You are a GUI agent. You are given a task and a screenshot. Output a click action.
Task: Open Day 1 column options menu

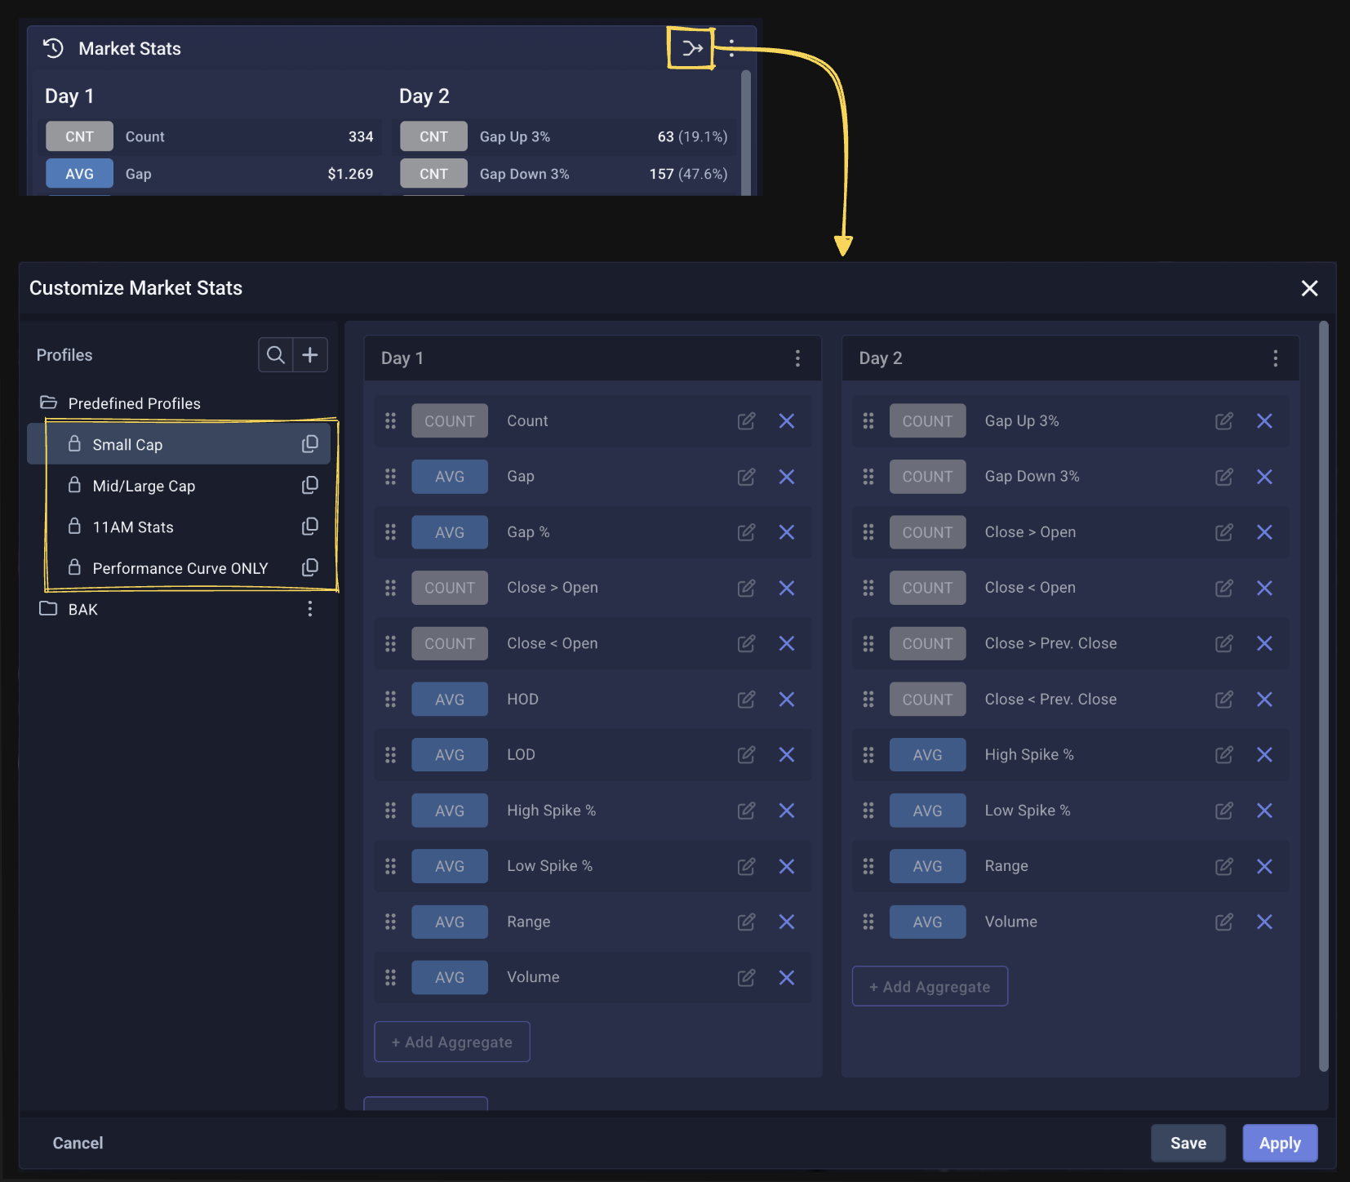pyautogui.click(x=797, y=358)
